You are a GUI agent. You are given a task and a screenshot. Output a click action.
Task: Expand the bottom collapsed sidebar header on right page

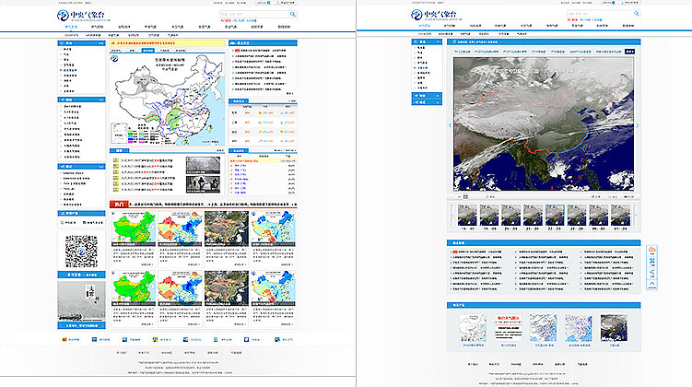coord(426,102)
